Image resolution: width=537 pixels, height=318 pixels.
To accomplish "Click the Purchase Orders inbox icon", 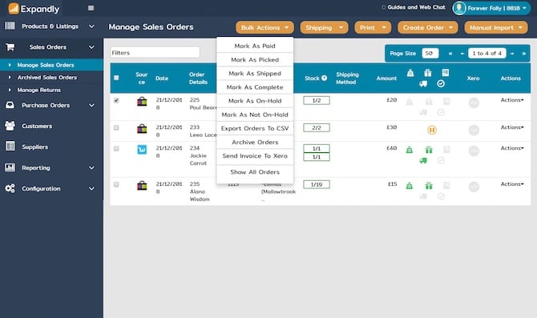I will click(10, 105).
